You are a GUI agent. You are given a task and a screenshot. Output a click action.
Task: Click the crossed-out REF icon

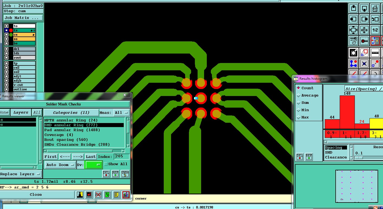tap(98, 194)
